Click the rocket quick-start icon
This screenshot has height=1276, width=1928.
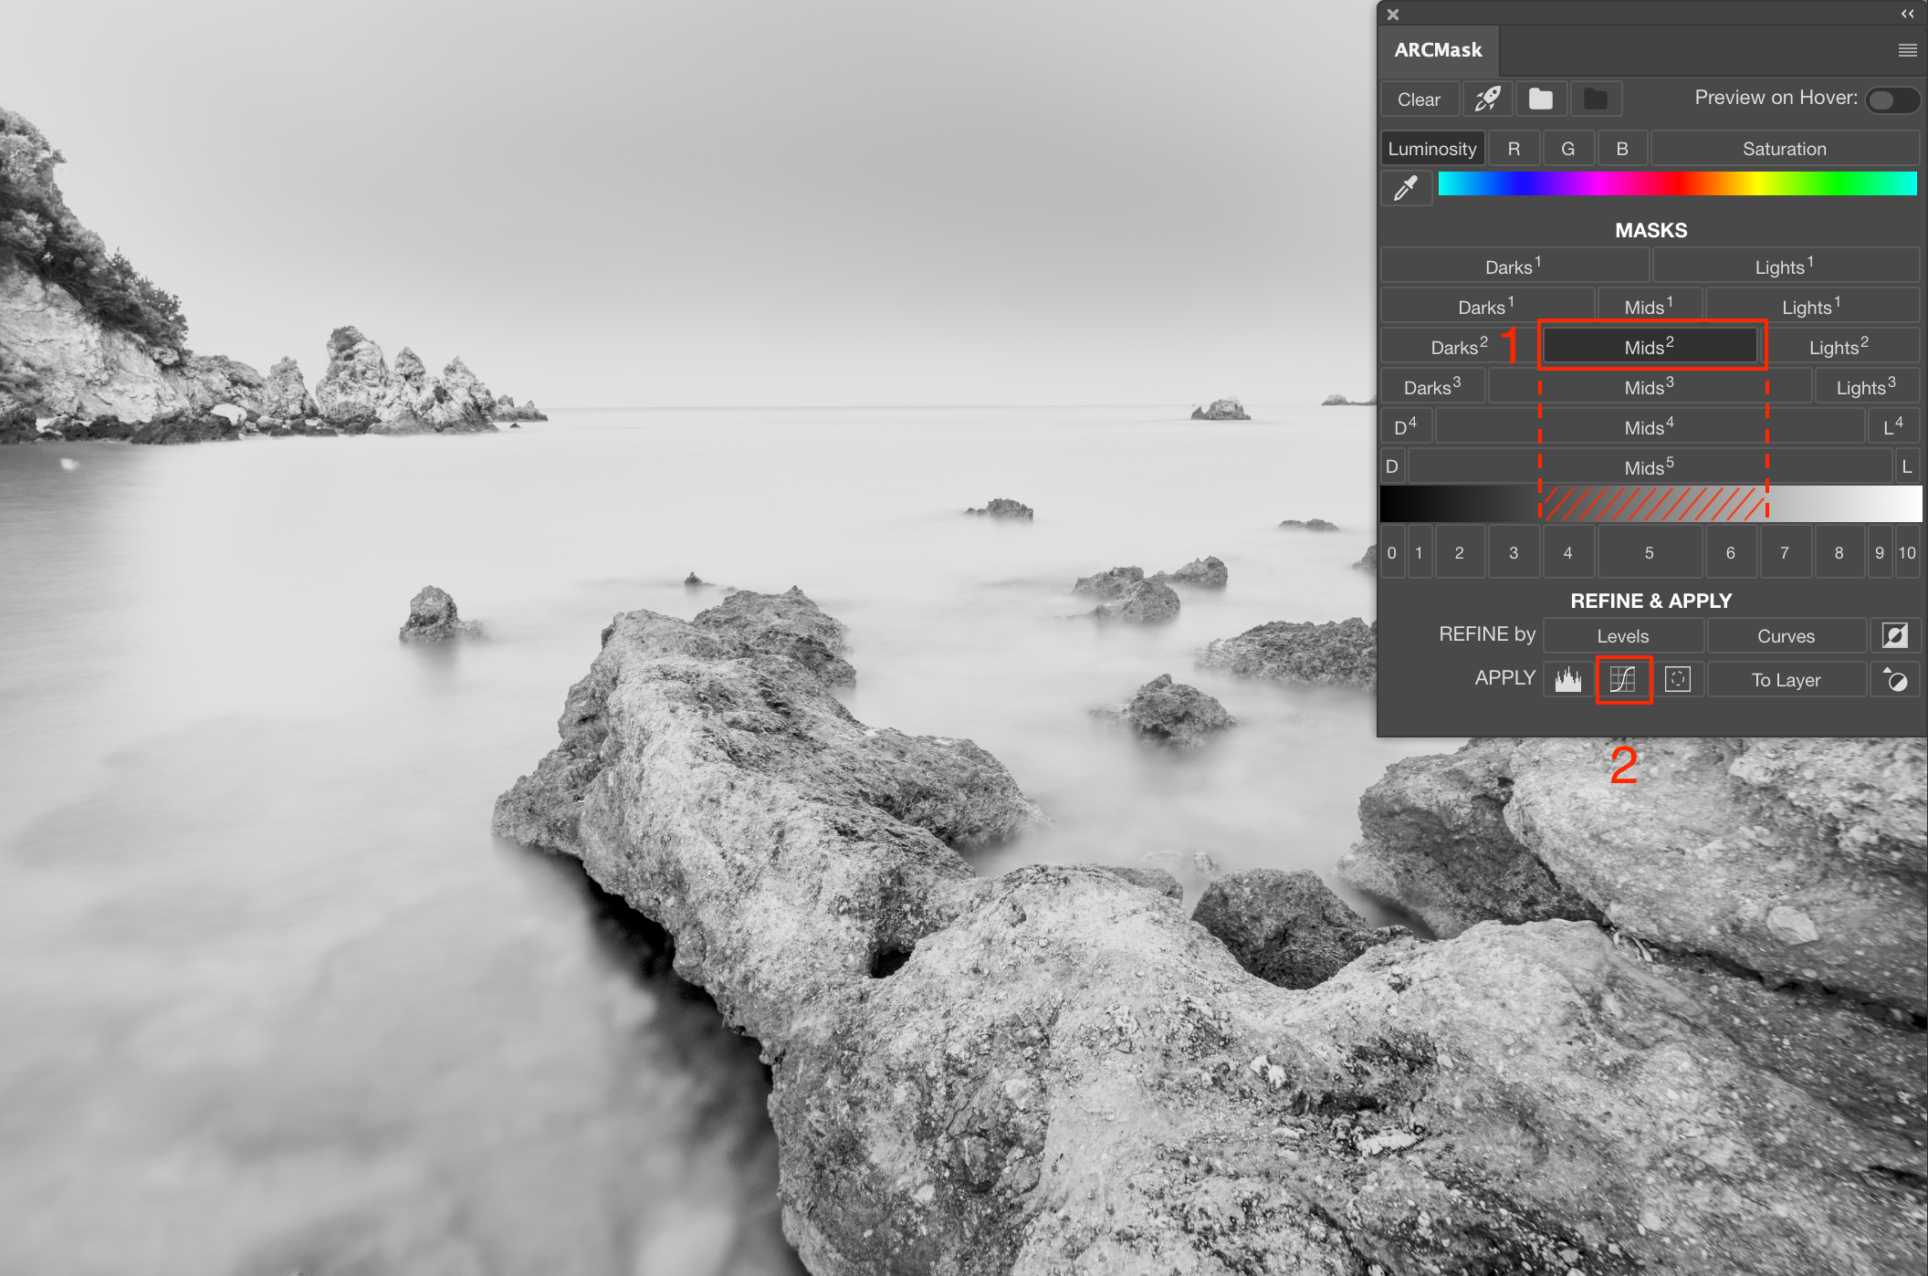[x=1488, y=99]
